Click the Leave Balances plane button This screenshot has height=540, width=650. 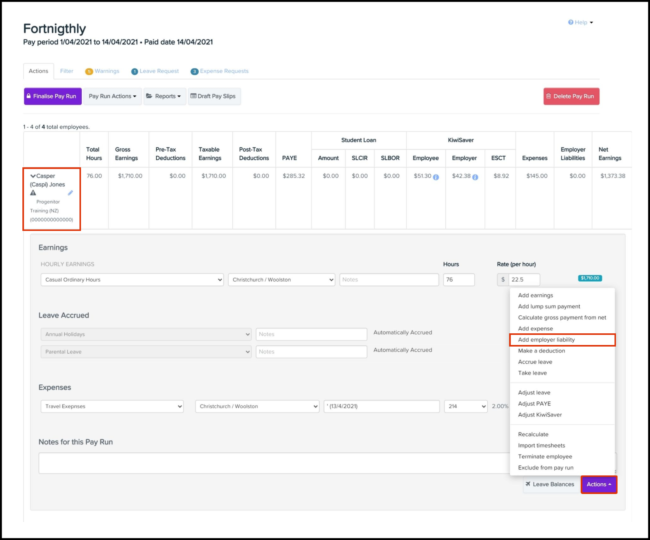click(550, 484)
